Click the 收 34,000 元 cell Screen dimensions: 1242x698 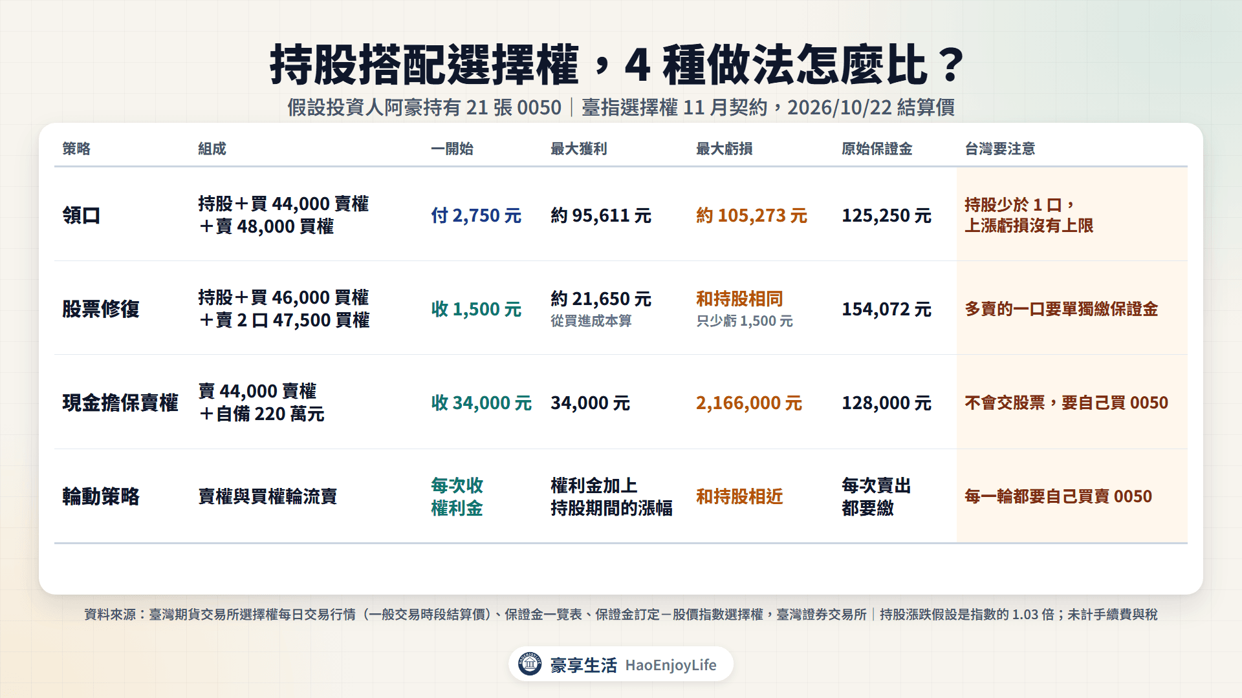click(481, 403)
